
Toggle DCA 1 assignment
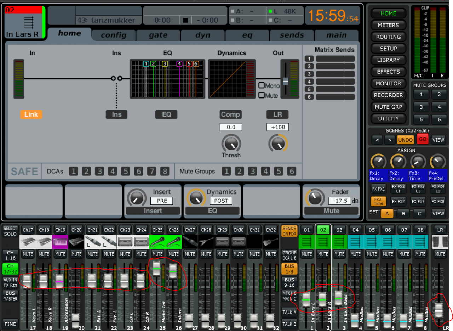(x=73, y=172)
